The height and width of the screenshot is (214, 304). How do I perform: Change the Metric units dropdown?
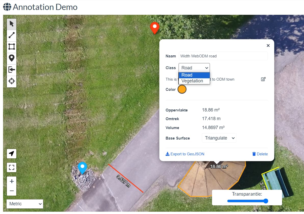(24, 204)
